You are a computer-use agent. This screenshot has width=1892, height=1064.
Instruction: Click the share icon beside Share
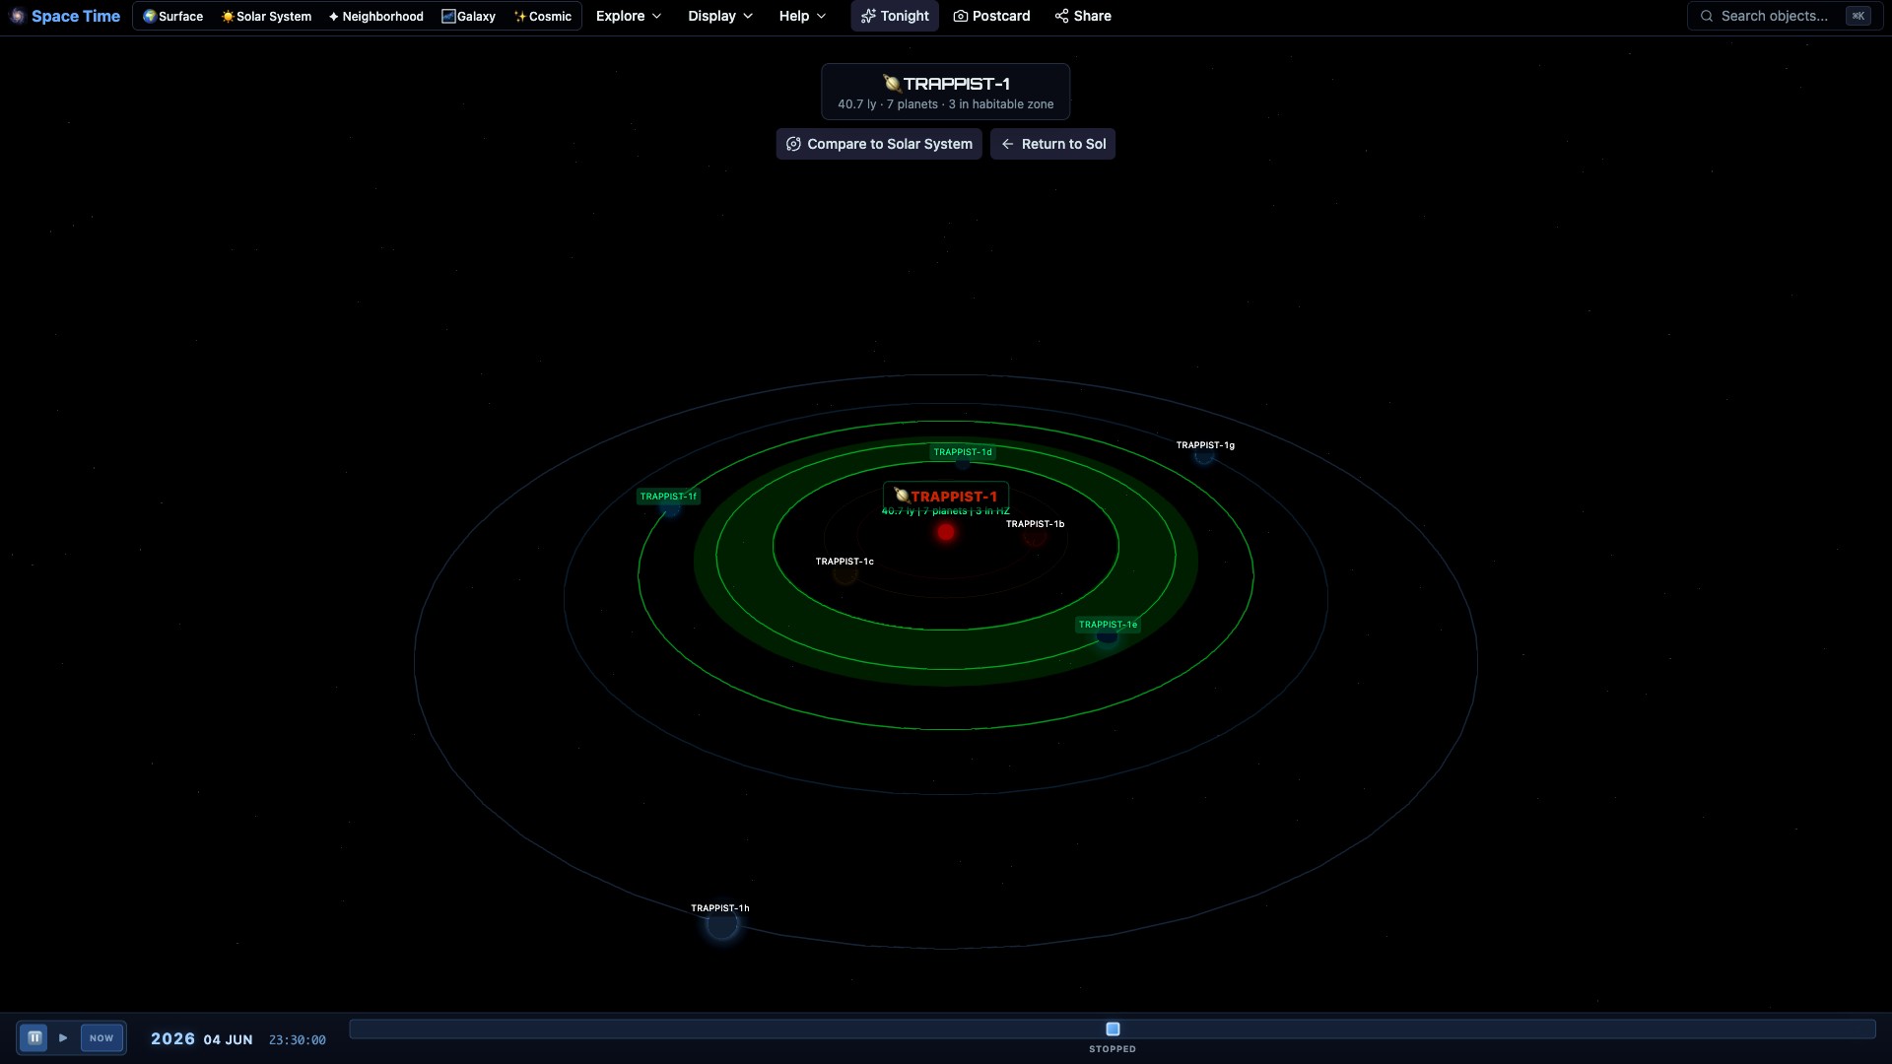1061,16
